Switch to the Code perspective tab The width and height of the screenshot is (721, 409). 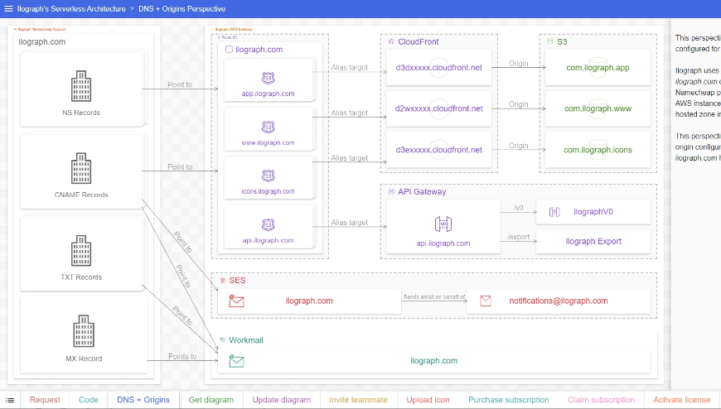coord(89,400)
